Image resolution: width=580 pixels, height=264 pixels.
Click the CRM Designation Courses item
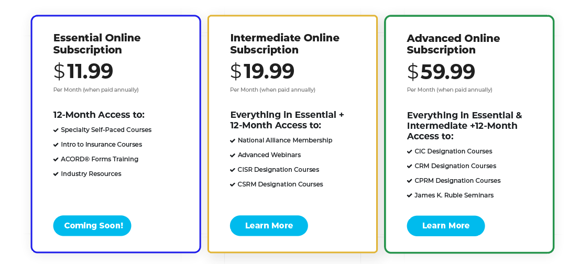pyautogui.click(x=455, y=166)
